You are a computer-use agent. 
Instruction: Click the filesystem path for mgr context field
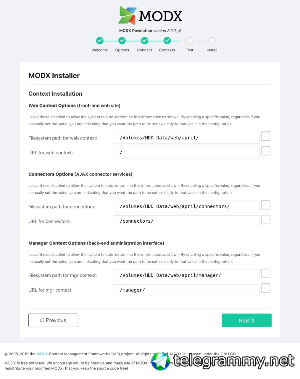click(186, 275)
